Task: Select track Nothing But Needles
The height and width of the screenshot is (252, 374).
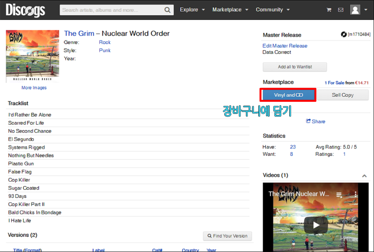Action: (x=31, y=155)
